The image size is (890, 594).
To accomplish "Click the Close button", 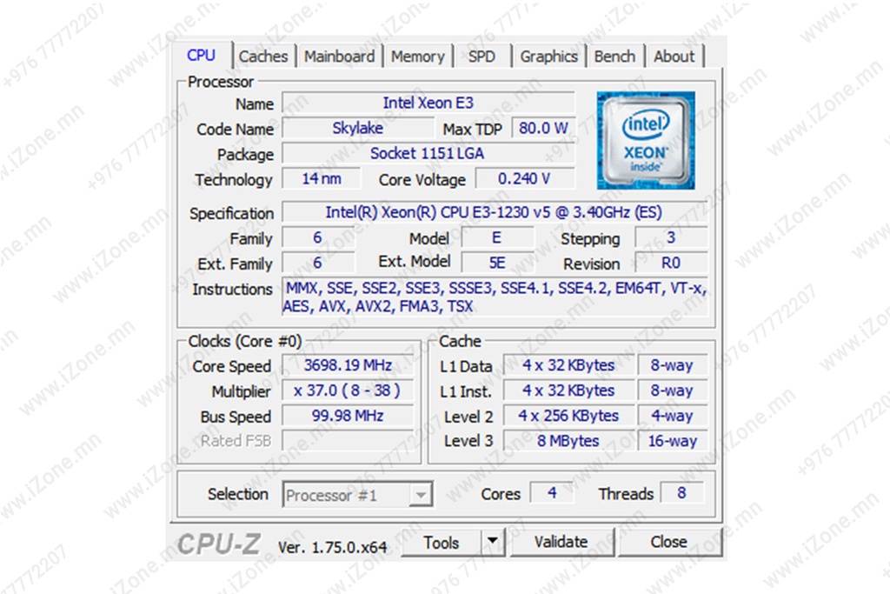I will (668, 543).
